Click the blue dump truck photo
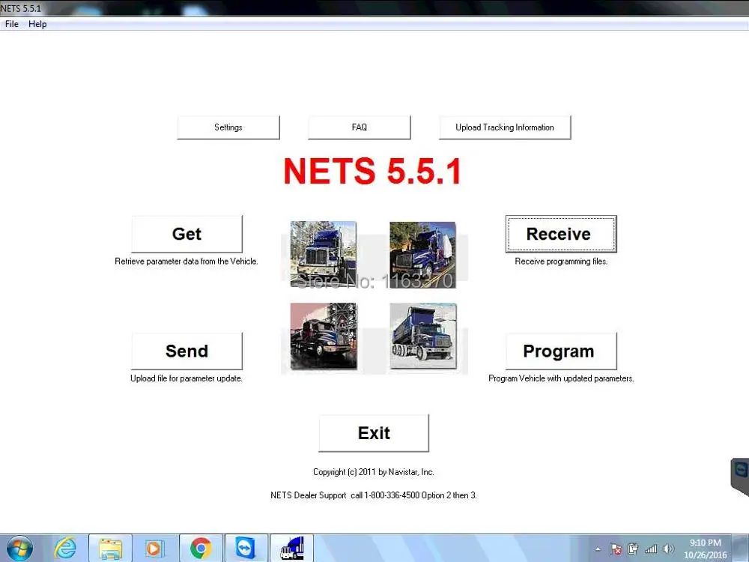The width and height of the screenshot is (749, 562). point(422,336)
